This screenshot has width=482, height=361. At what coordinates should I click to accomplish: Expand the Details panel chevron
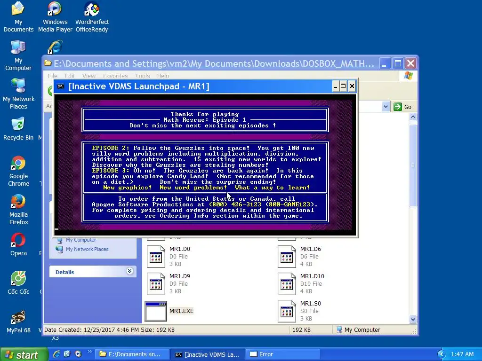point(130,271)
